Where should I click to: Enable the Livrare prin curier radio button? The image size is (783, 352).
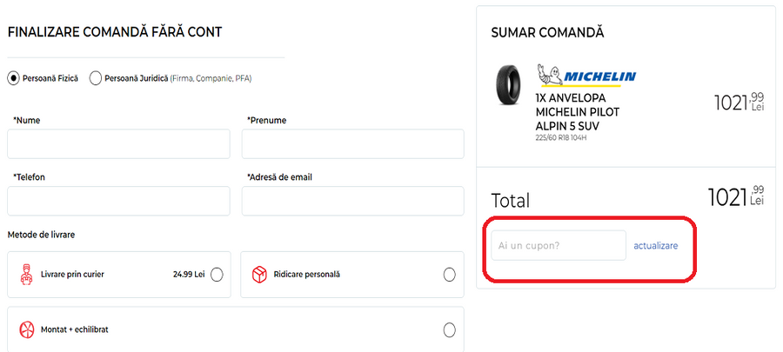pyautogui.click(x=217, y=275)
